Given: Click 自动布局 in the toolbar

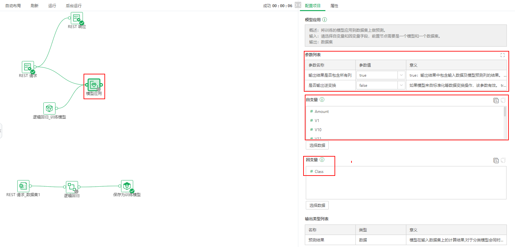Looking at the screenshot, I should 13,6.
